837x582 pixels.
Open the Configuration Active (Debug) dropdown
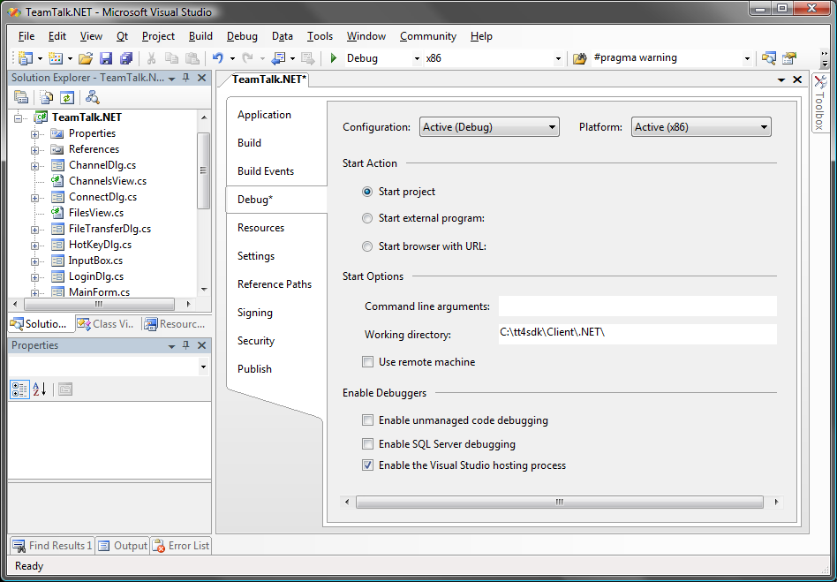(x=489, y=127)
